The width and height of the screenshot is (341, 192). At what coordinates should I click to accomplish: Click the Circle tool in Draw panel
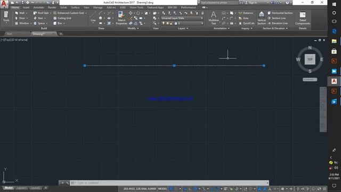click(x=101, y=18)
